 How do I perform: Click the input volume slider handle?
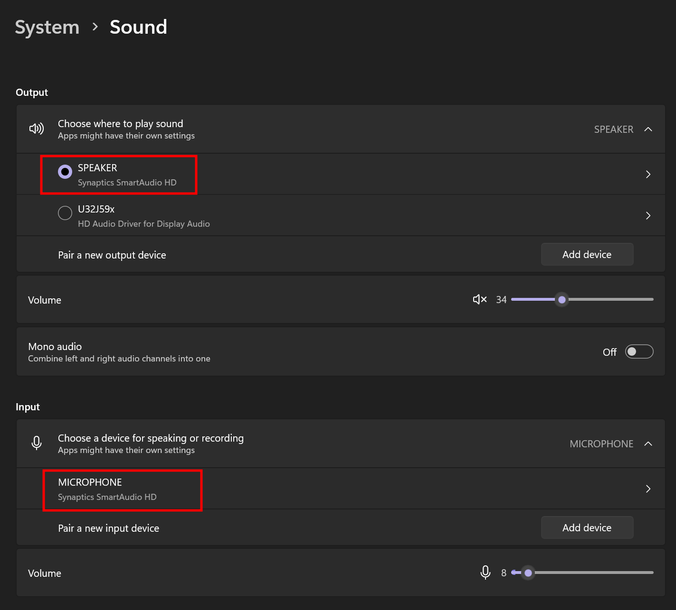click(528, 573)
